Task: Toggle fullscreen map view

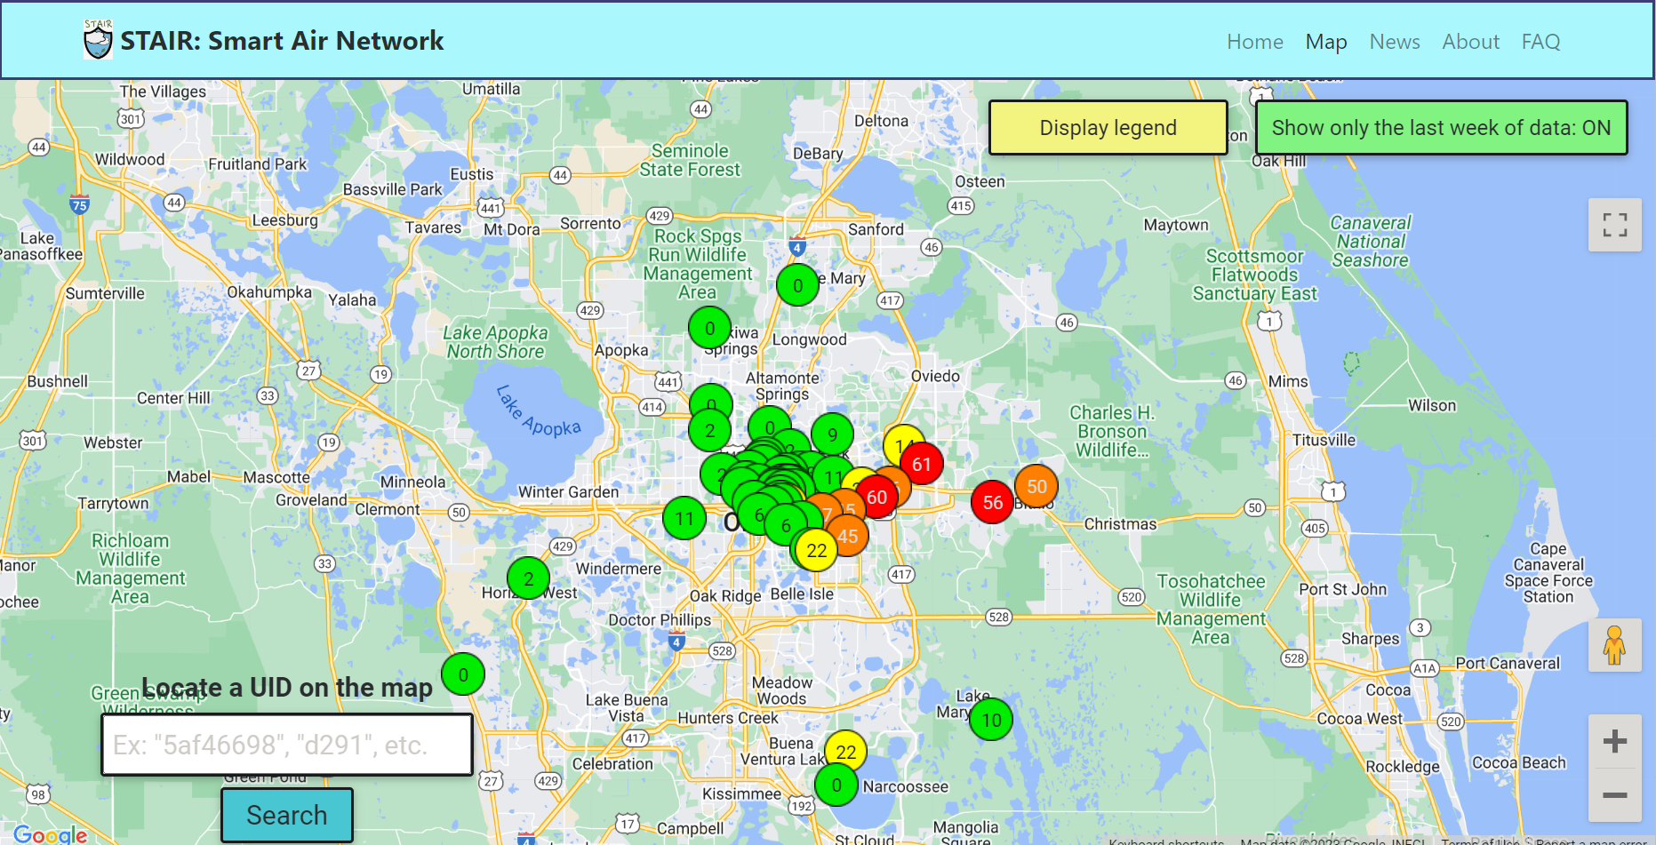Action: pos(1614,225)
